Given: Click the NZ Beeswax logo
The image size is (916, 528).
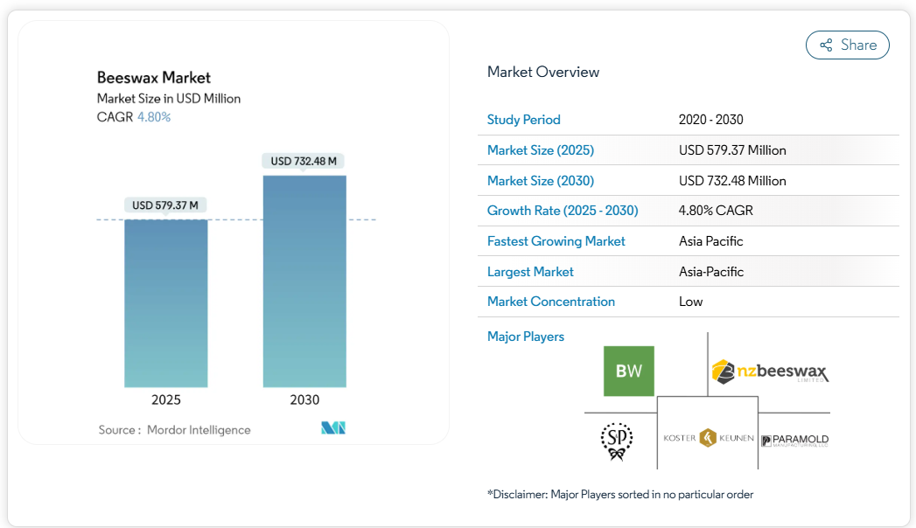Looking at the screenshot, I should [x=769, y=372].
